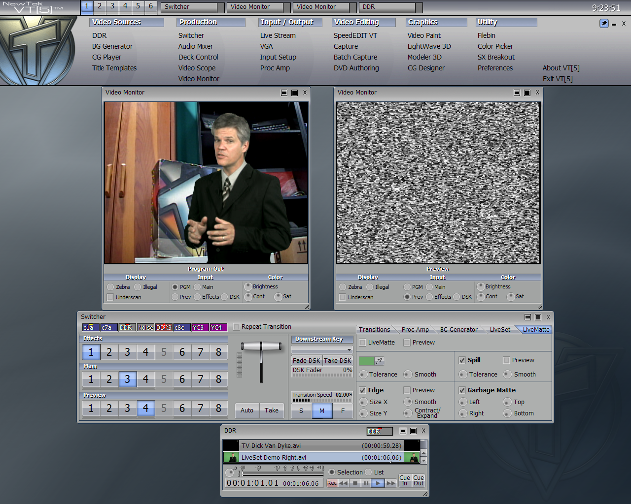Click the Edge Size X knob

pyautogui.click(x=364, y=402)
